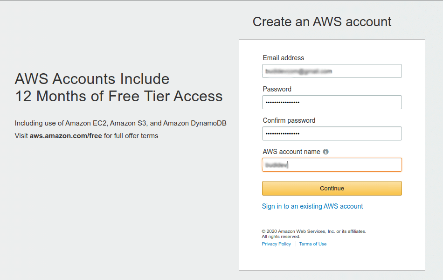Click the 12 Months of Free Tier Access line
Image resolution: width=443 pixels, height=280 pixels.
[x=118, y=96]
